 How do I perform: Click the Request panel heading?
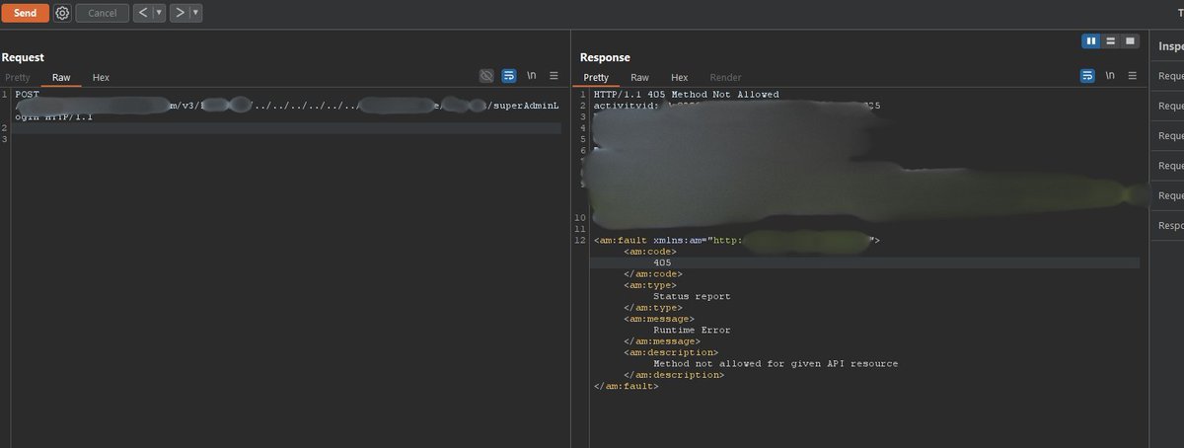(23, 57)
